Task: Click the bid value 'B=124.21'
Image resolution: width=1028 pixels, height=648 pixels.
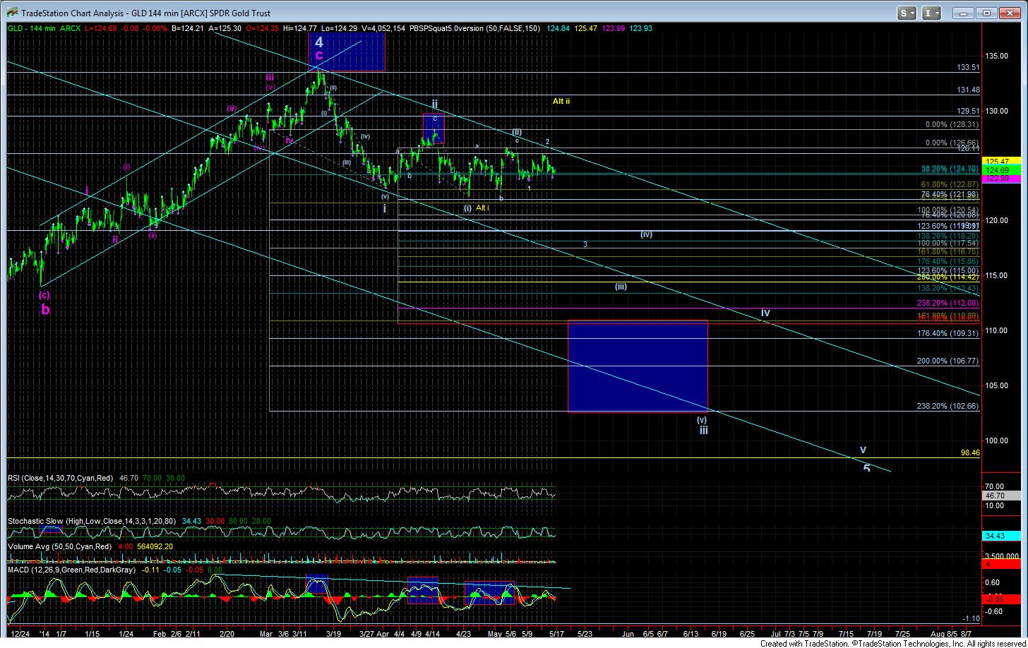Action: [x=186, y=28]
